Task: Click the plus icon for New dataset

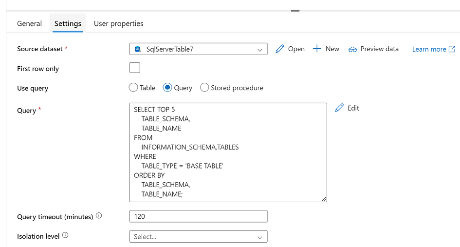Action: (x=317, y=49)
